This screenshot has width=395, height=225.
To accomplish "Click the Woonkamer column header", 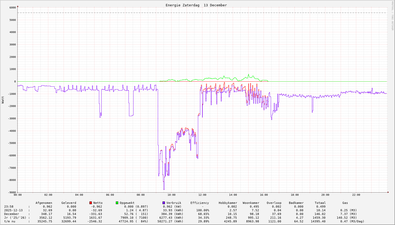I will (251, 203).
